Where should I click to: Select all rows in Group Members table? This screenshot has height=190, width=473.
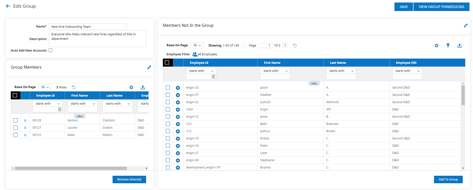15,95
